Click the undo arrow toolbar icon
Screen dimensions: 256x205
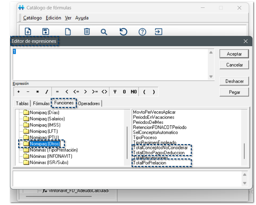click(123, 32)
